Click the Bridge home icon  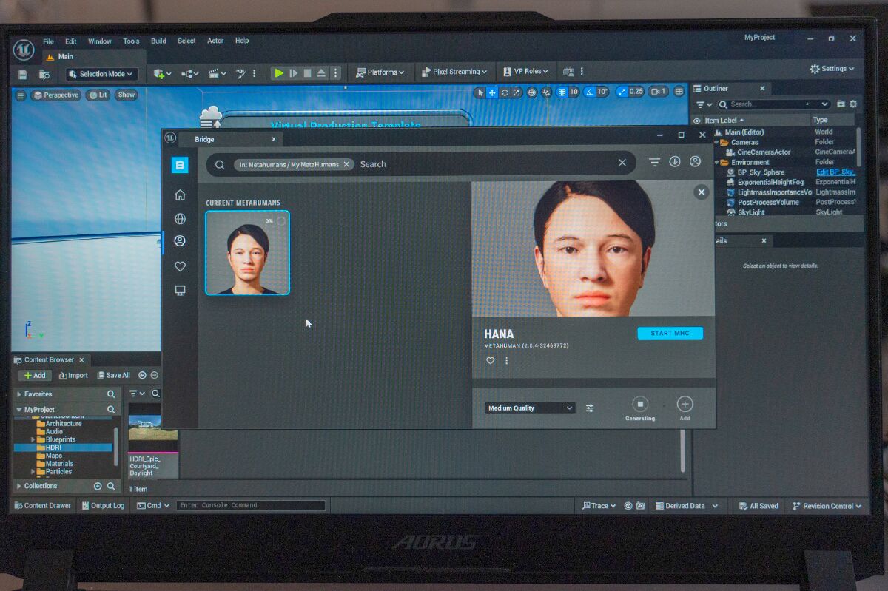click(180, 195)
